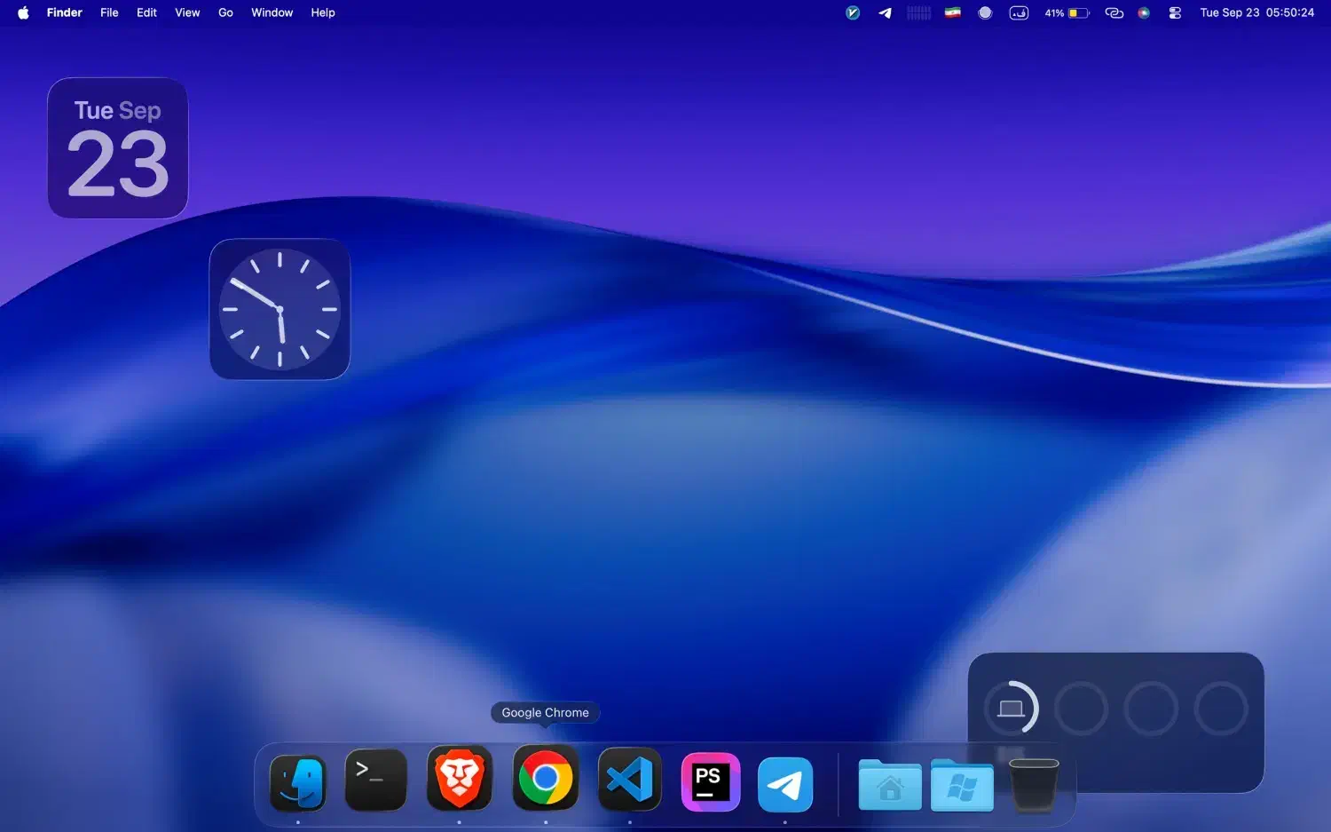
Task: Open Terminal from the Dock
Action: coord(375,780)
